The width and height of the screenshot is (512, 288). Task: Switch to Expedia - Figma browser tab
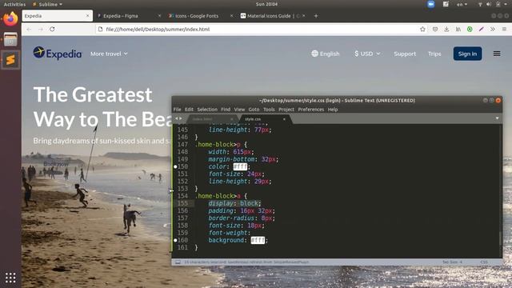(129, 16)
